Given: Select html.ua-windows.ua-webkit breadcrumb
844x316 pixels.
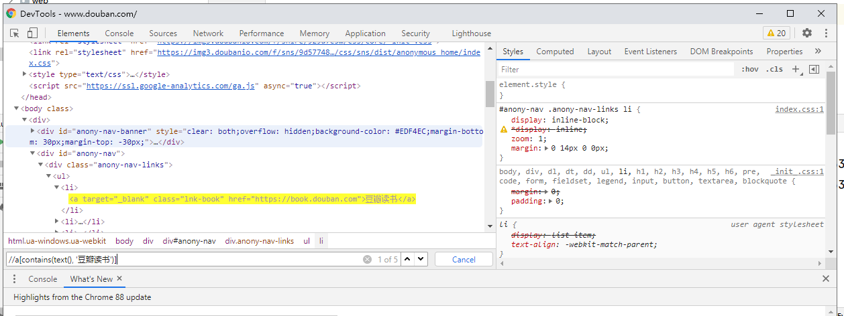Looking at the screenshot, I should [57, 240].
